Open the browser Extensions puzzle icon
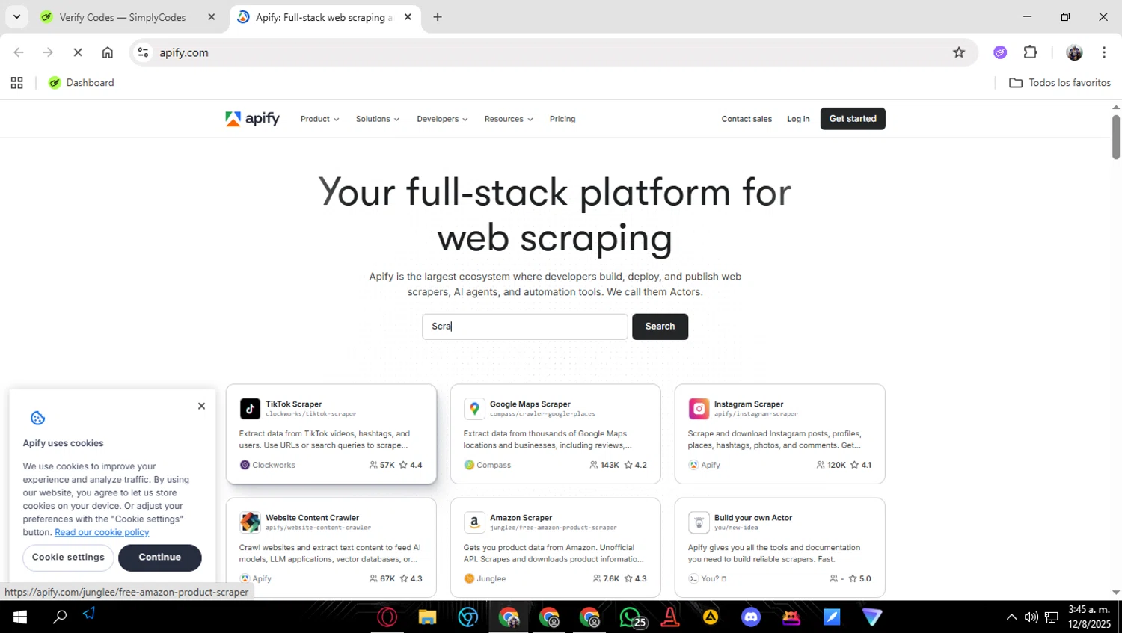 1030,52
